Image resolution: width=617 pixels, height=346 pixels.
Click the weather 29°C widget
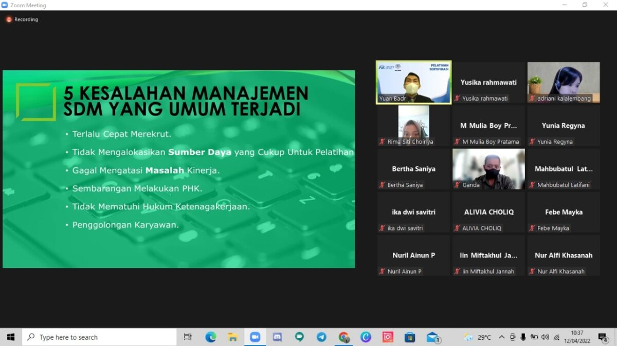pyautogui.click(x=477, y=337)
